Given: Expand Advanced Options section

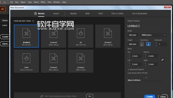Looking at the screenshot, I should (x=136, y=70).
